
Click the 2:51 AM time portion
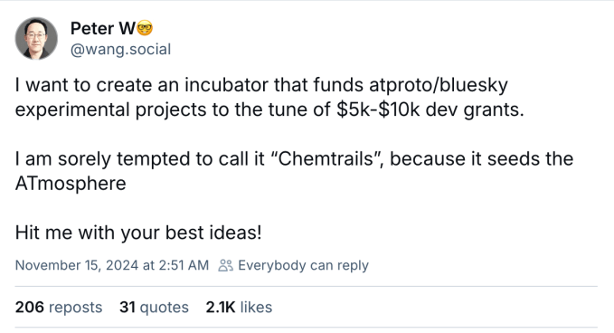(x=184, y=266)
